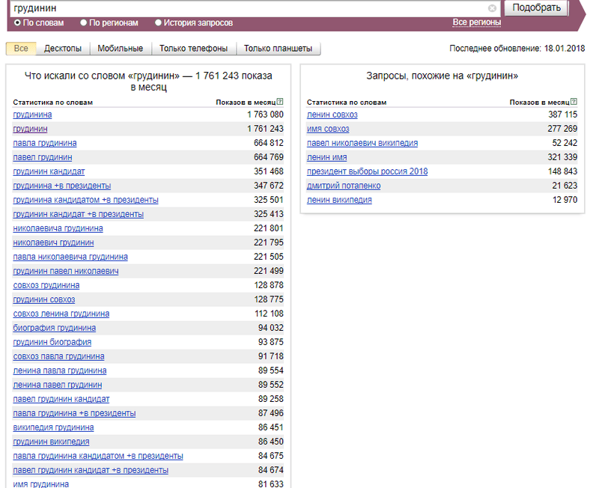Select the 'Только планшеты' tab
The width and height of the screenshot is (599, 488).
tap(278, 49)
